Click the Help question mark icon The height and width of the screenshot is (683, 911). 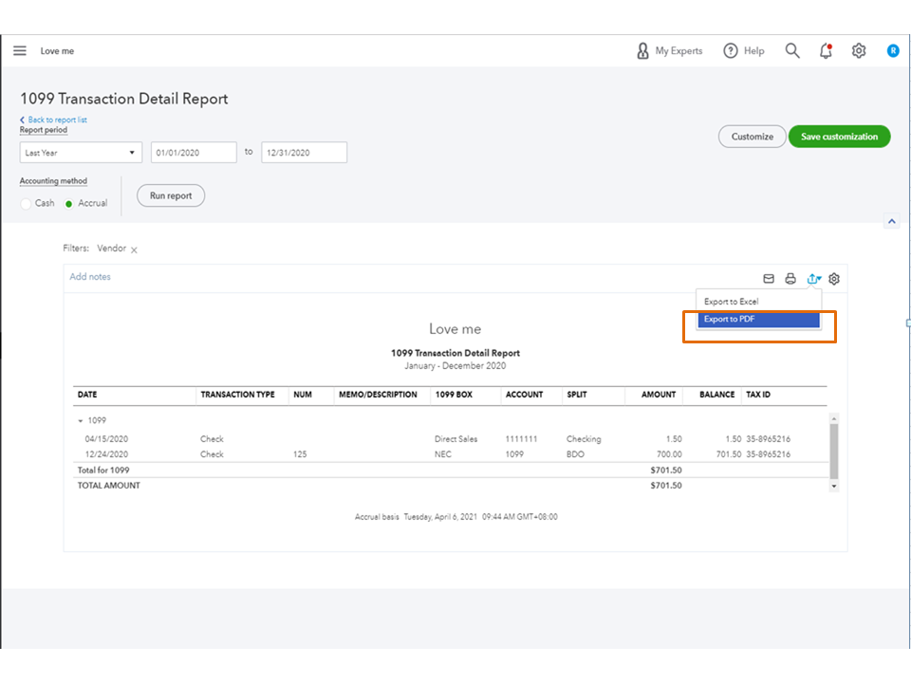(731, 51)
